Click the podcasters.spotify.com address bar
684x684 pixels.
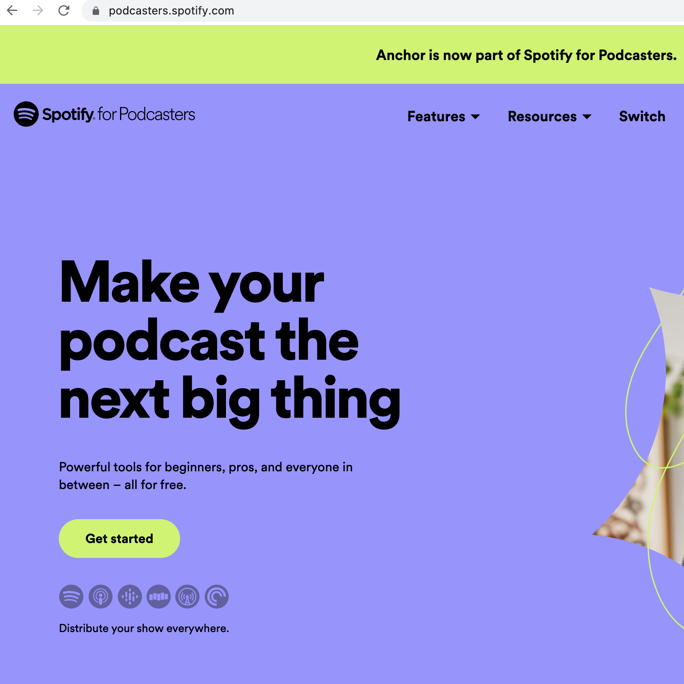[x=383, y=11]
